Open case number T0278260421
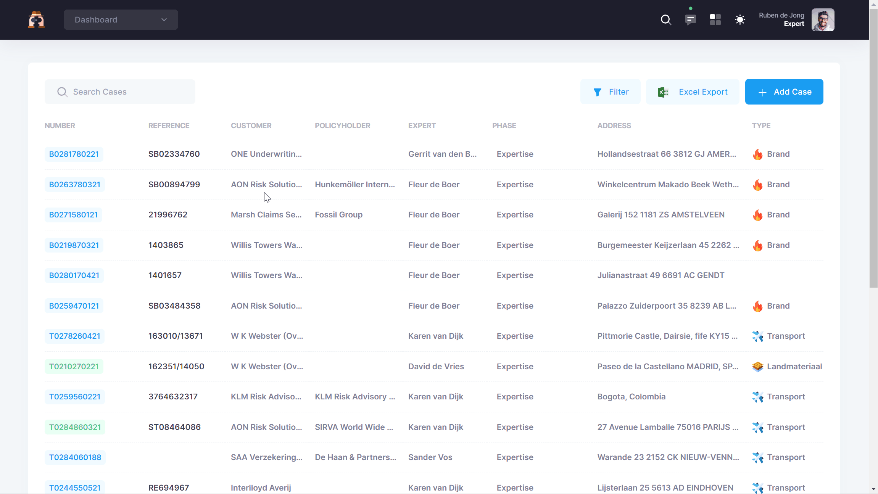 [x=75, y=336]
